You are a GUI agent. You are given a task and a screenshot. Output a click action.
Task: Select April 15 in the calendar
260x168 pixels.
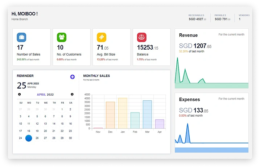coord(62,123)
